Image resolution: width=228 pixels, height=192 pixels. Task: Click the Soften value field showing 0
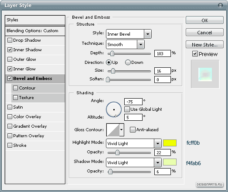[163, 79]
